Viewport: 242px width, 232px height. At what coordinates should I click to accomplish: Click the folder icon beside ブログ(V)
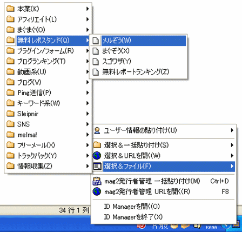pyautogui.click(x=10, y=82)
